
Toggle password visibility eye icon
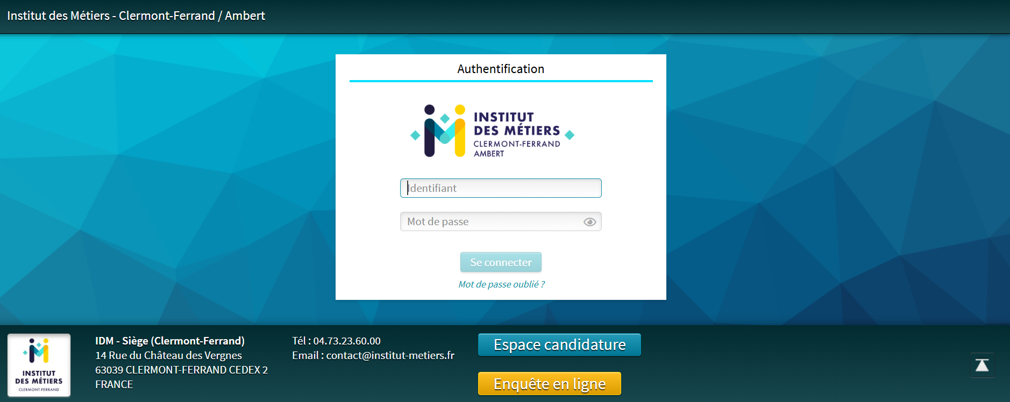coord(589,222)
